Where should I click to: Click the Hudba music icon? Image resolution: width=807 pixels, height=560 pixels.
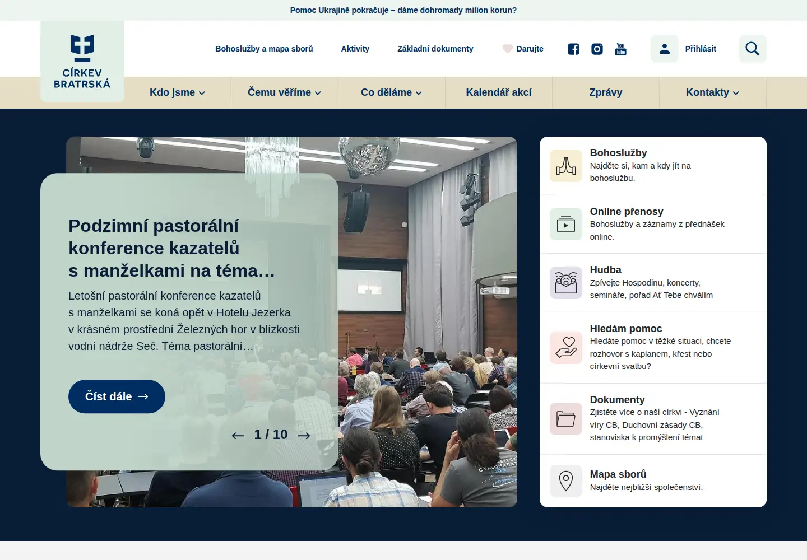(566, 283)
